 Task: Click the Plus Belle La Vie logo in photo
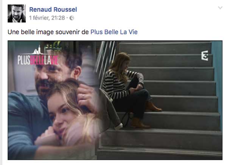38,57
